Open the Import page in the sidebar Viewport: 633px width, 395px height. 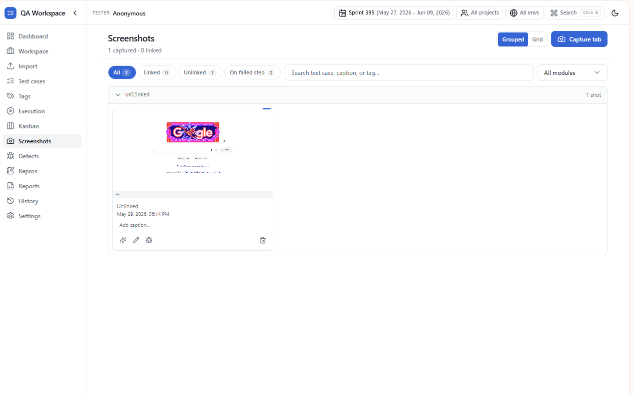[42, 66]
